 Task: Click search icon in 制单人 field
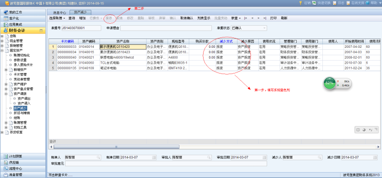99,157
